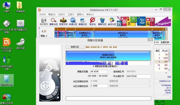Click the WIN32(D:) partition bar in dialog
Image resolution: width=180 pixels, height=105 pixels.
pos(108,56)
